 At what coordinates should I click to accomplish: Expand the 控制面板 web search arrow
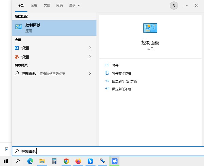click(90, 74)
